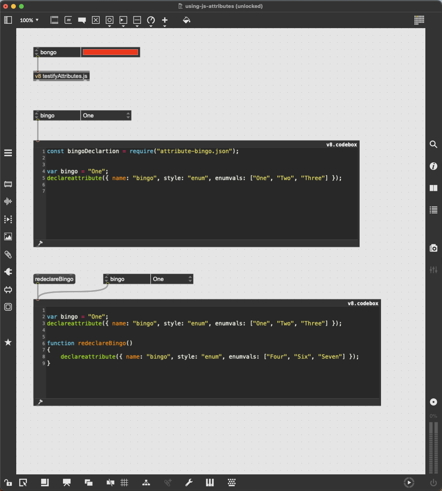
Task: Open the button objects palette
Action: pos(110,21)
